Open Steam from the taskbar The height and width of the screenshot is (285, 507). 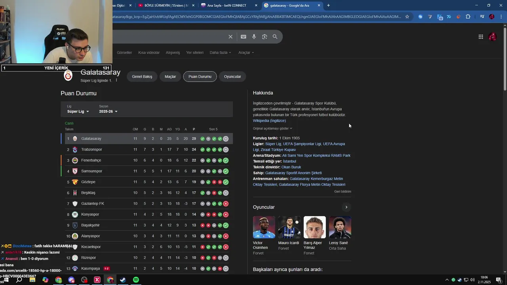point(123,280)
